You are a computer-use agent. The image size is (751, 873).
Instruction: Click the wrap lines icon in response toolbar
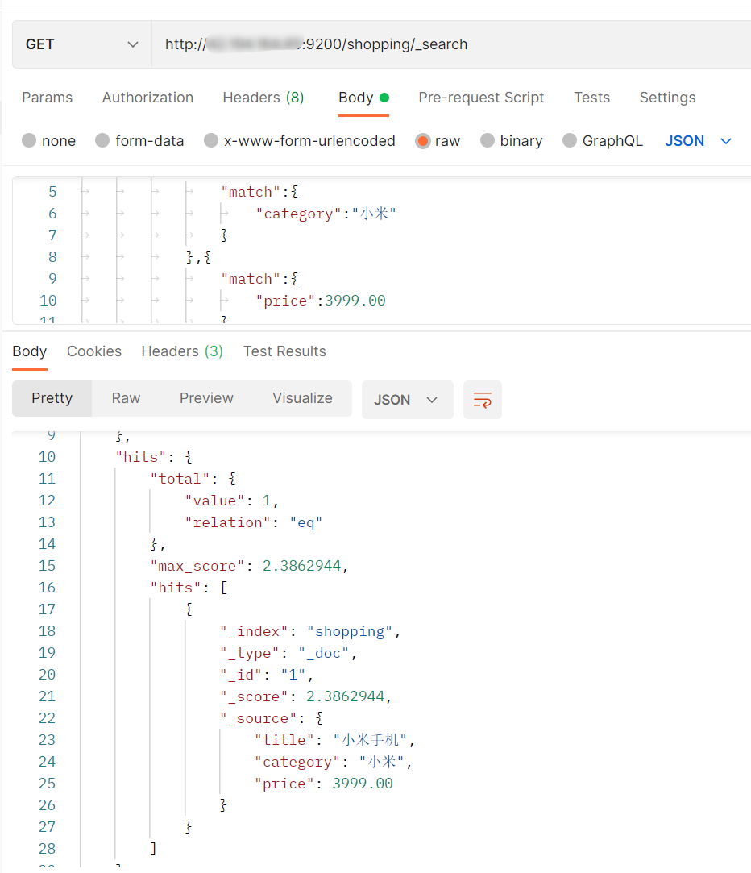482,400
